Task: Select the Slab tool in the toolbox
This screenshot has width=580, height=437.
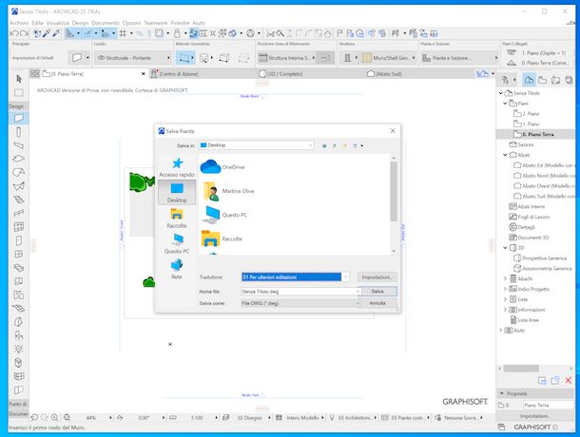Action: [19, 159]
